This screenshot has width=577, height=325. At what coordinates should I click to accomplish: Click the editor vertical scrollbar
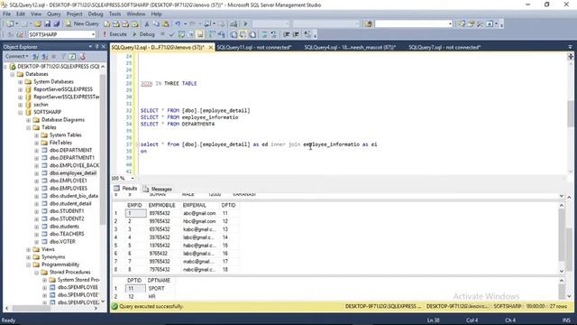tap(571, 115)
